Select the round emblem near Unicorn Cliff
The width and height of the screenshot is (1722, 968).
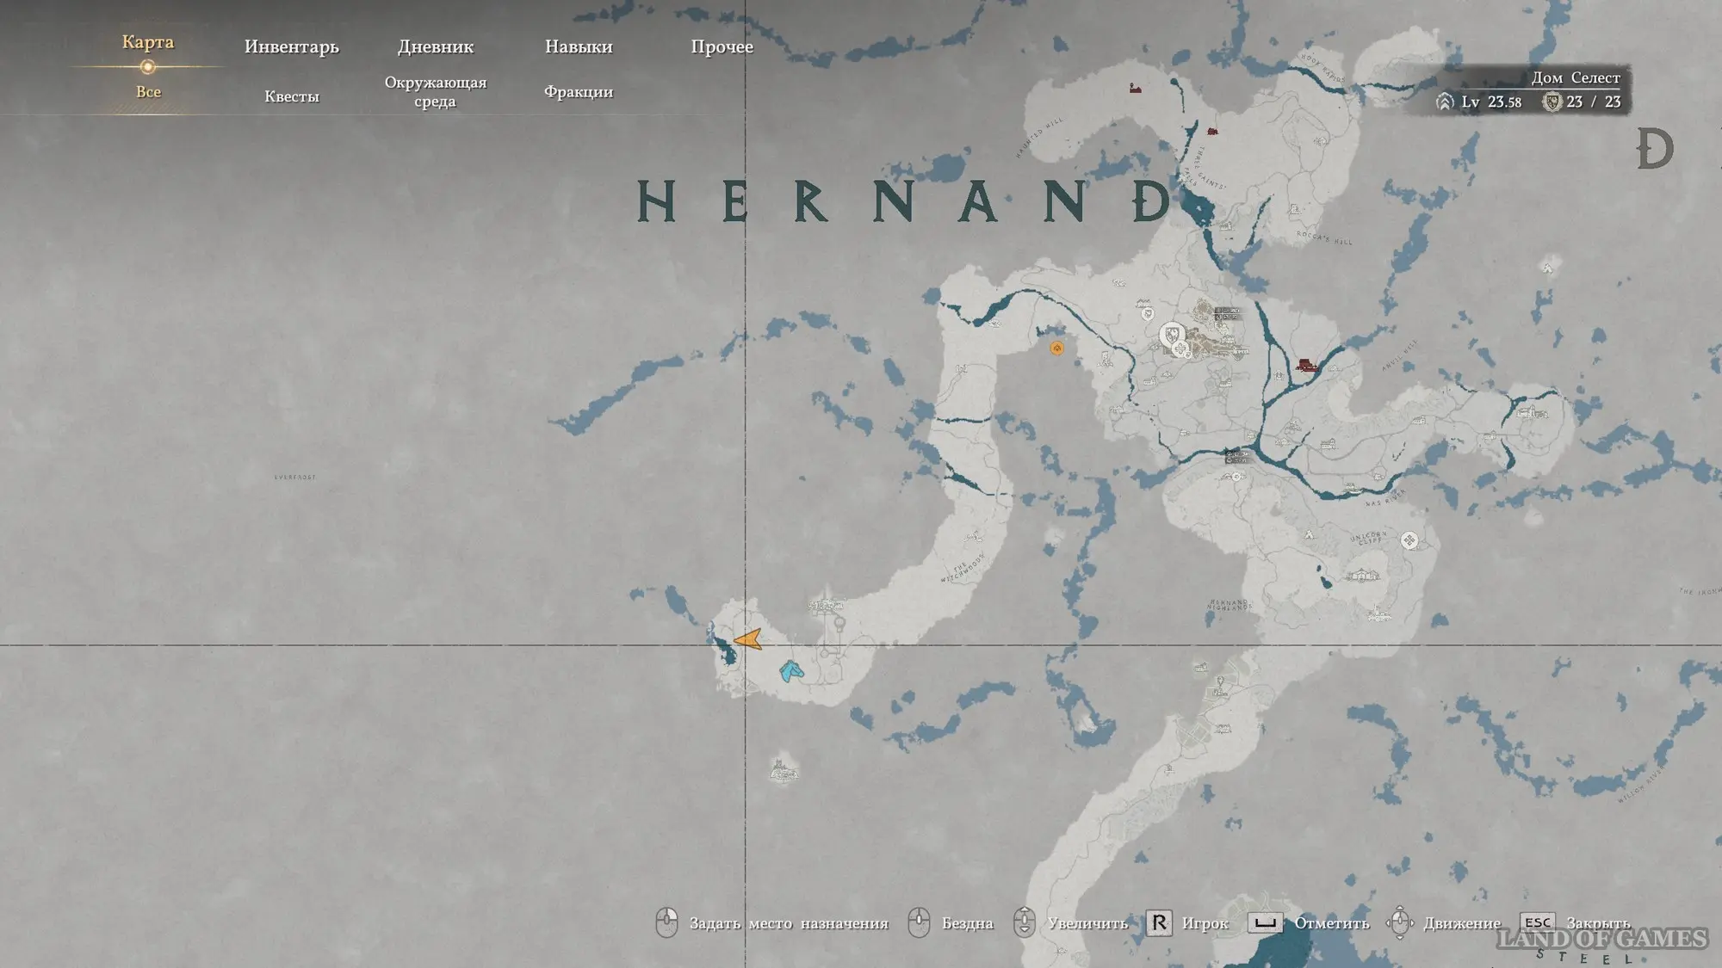[1409, 540]
